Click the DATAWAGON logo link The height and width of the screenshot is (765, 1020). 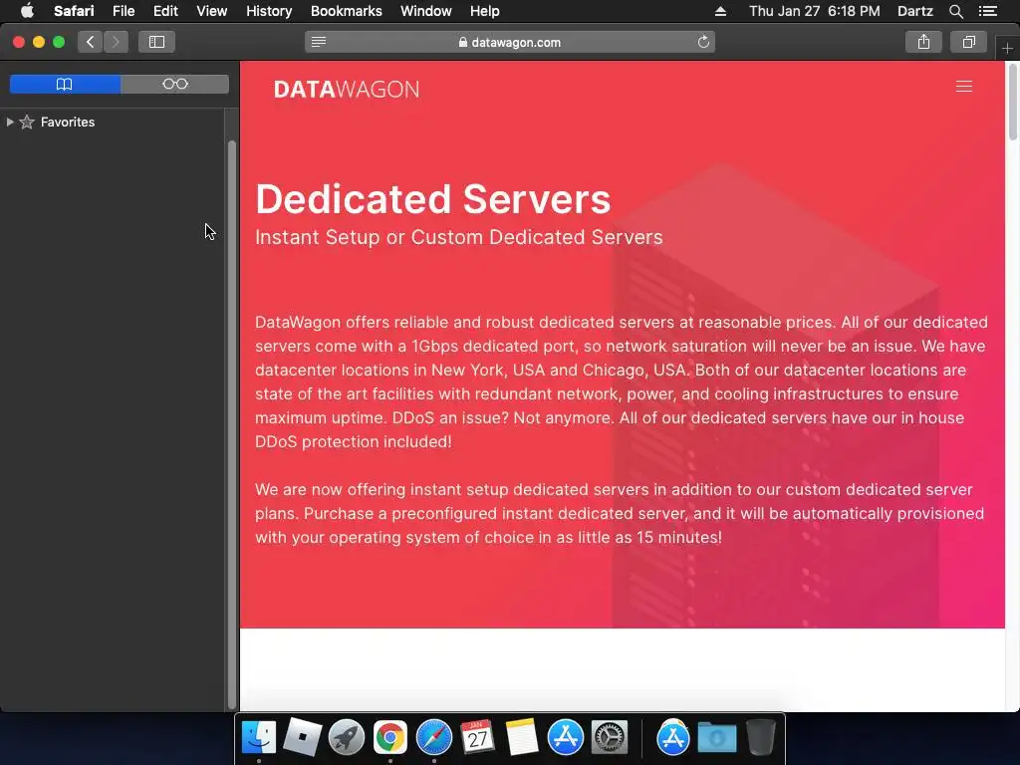(346, 89)
